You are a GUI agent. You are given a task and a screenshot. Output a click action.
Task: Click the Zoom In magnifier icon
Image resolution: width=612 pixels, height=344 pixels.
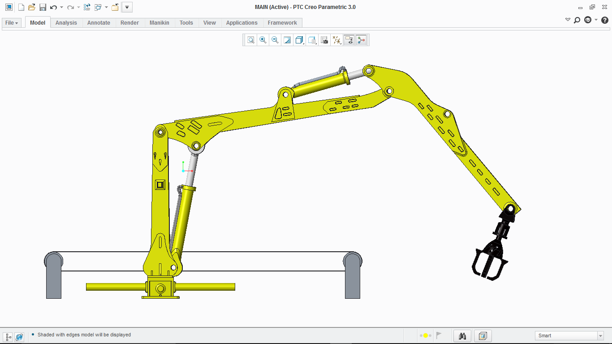point(263,40)
